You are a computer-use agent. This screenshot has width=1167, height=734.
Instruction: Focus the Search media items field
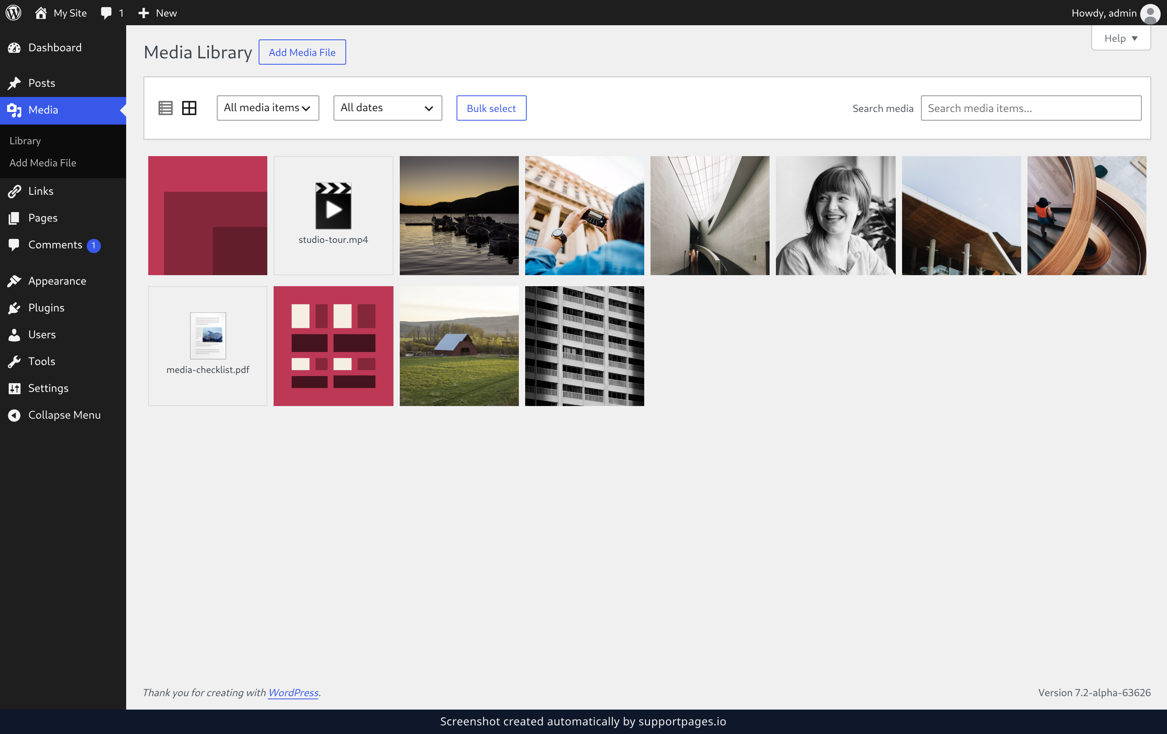[x=1031, y=108]
